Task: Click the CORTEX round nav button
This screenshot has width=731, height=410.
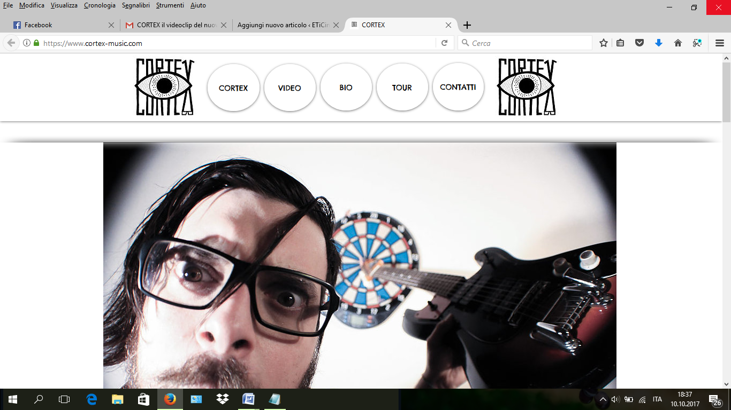Action: 233,88
